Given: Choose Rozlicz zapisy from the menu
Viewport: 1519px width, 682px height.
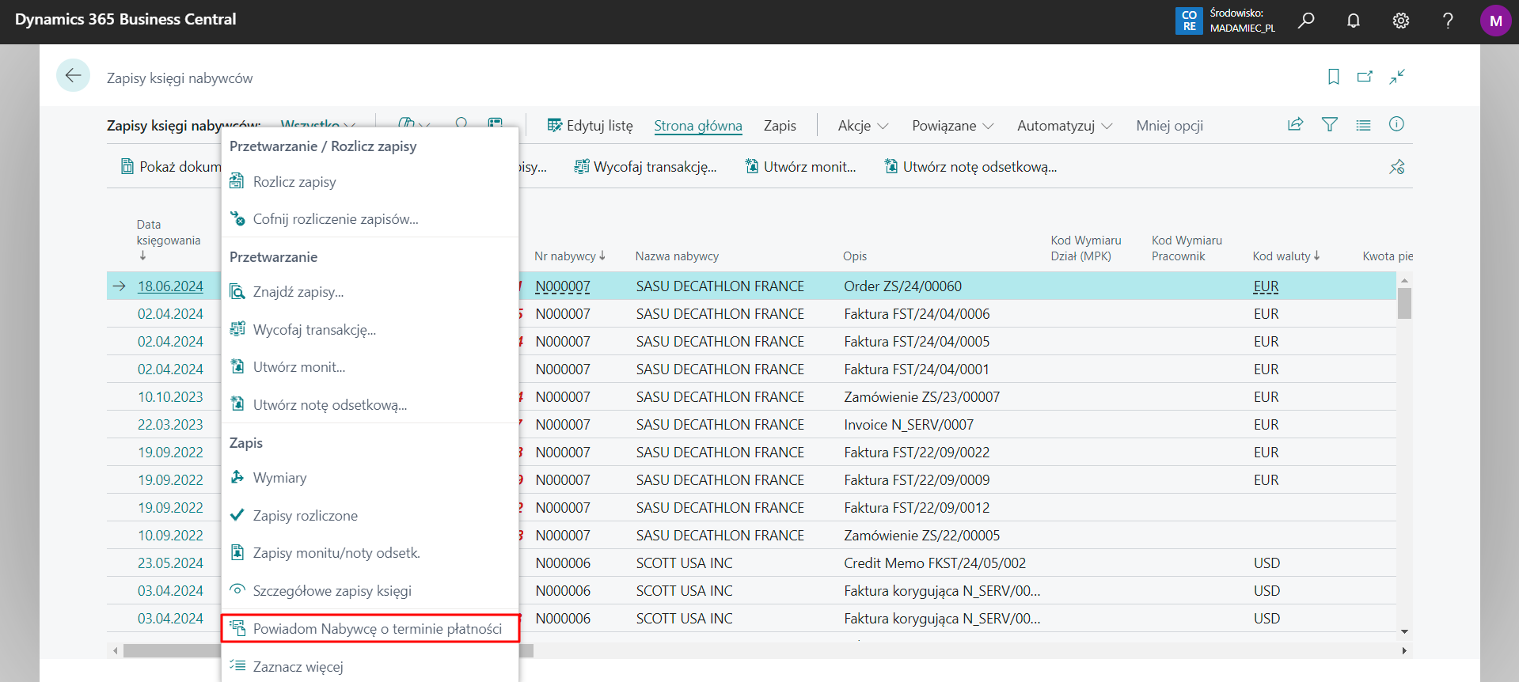Looking at the screenshot, I should point(294,182).
